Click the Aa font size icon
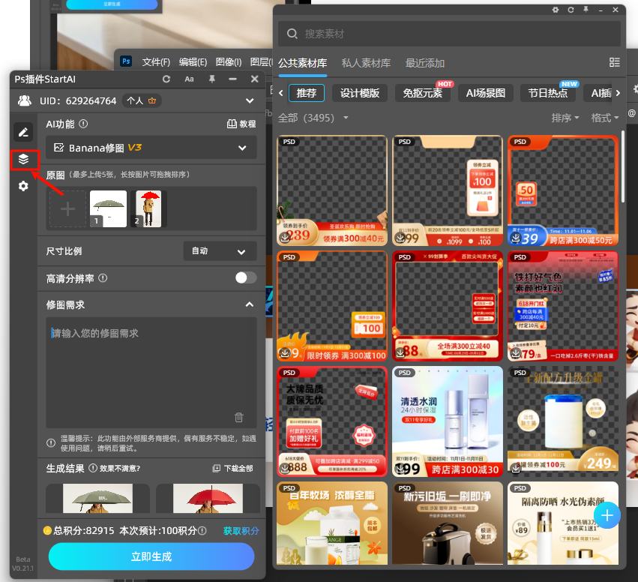 189,79
